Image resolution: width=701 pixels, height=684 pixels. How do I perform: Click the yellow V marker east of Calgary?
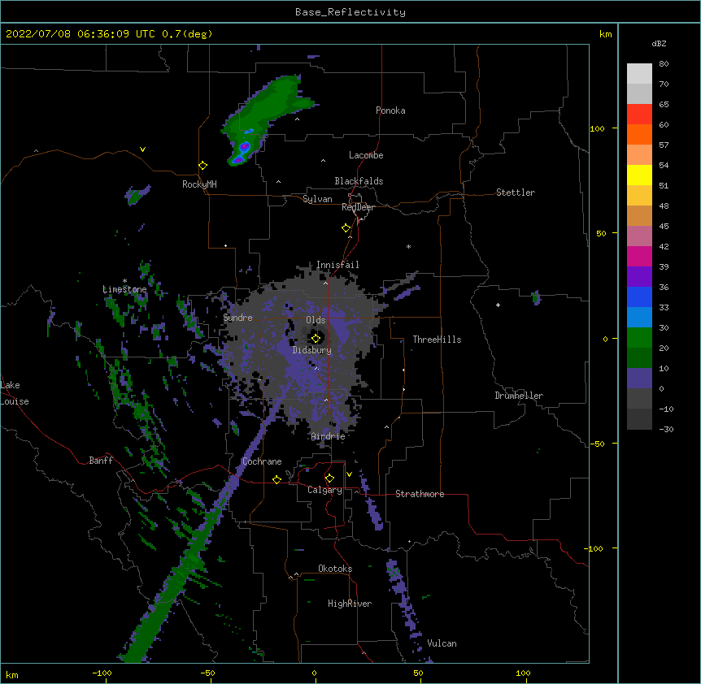tap(349, 474)
